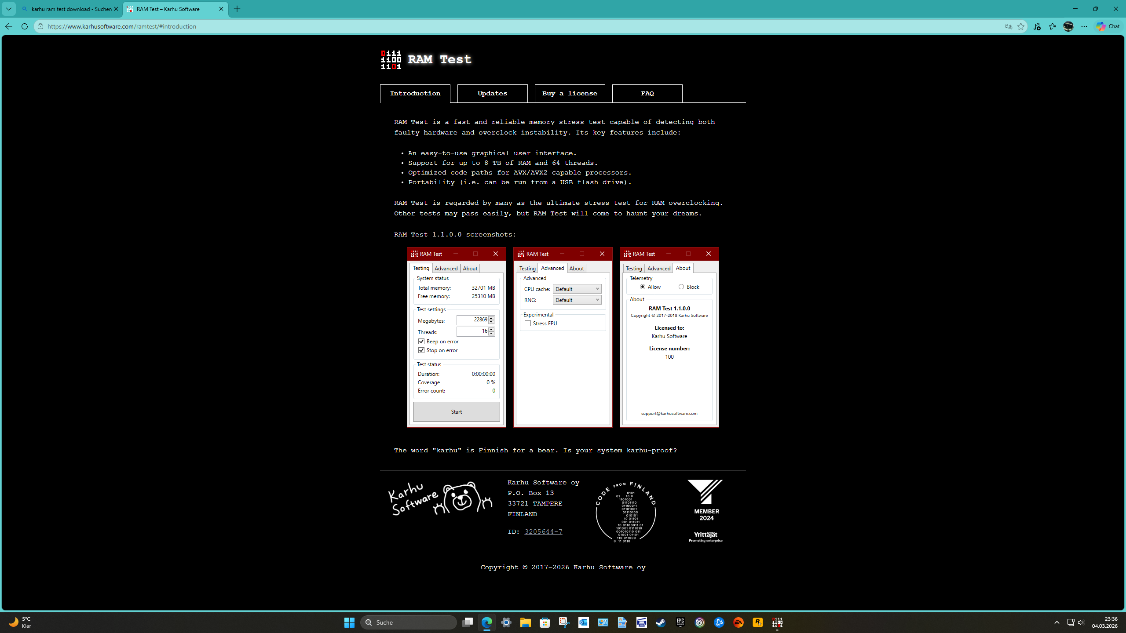Open Steam from the taskbar

coord(661,622)
